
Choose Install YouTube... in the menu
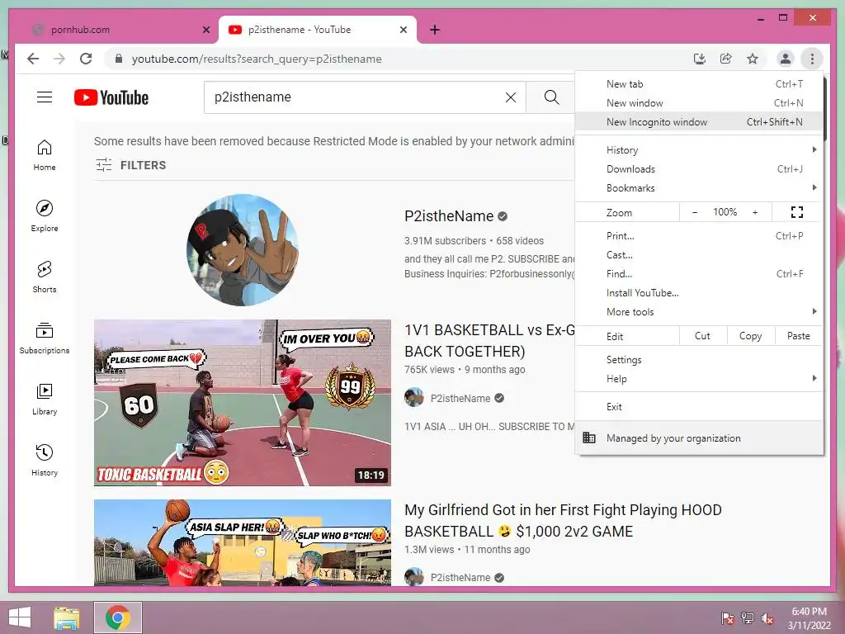699,293
